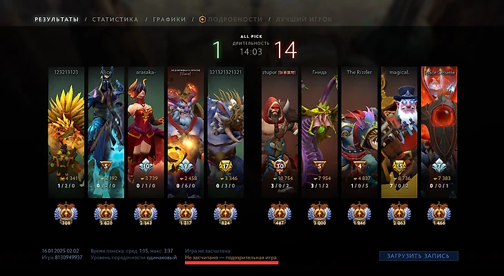Click the rank medal numbered 824
The height and width of the screenshot is (276, 504).
225,213
